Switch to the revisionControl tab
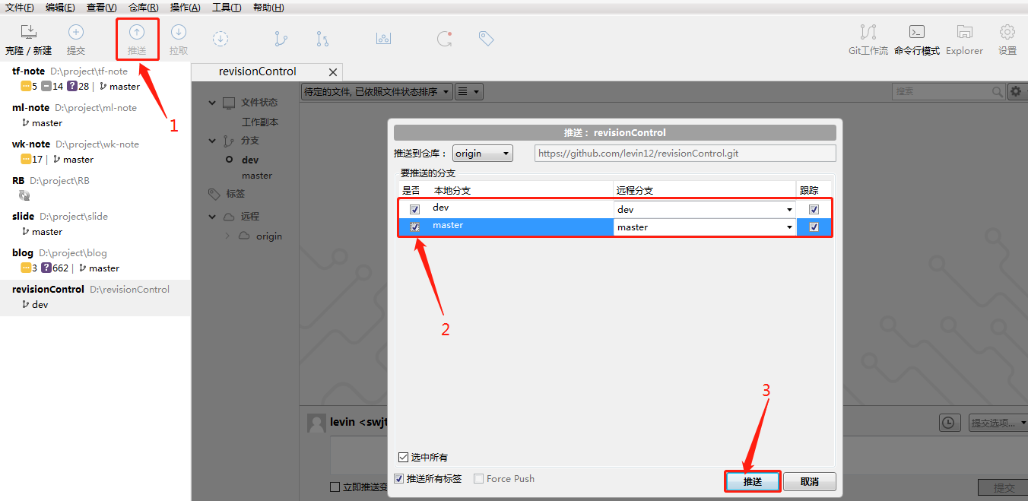Screen dimensions: 1028x501 click(x=258, y=71)
